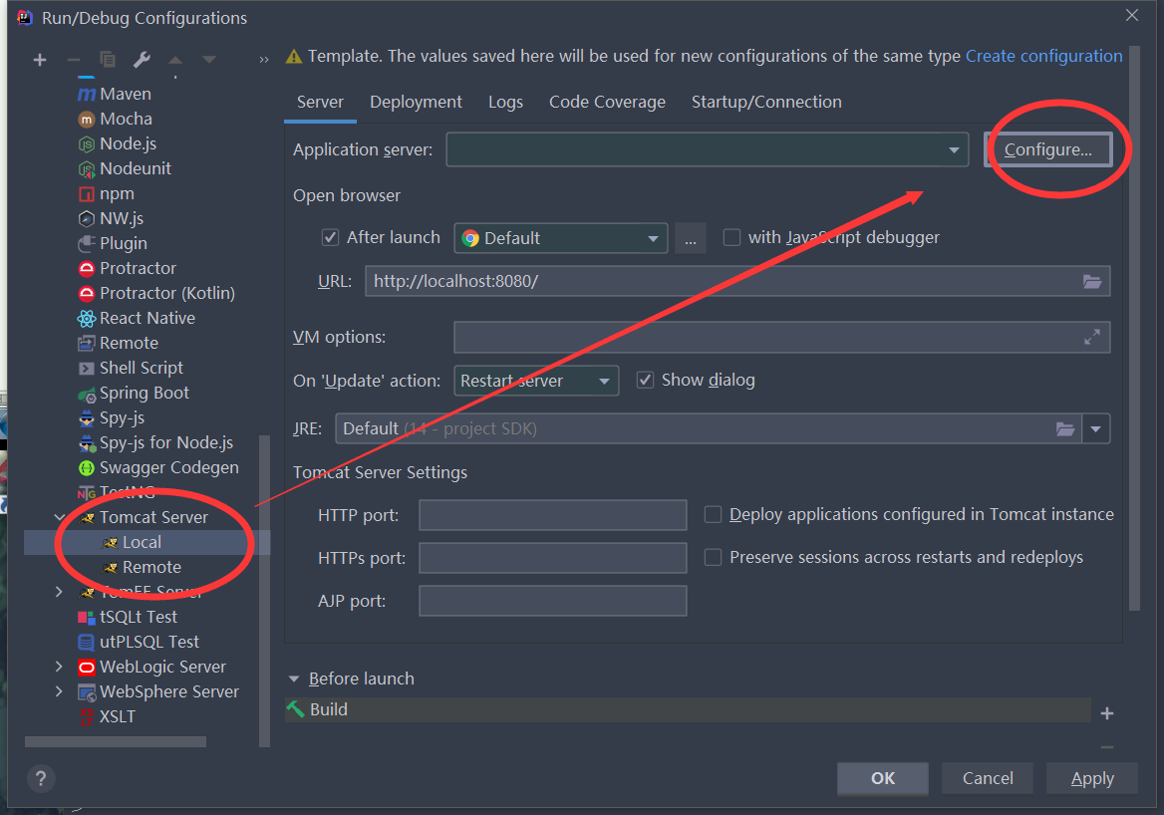
Task: Switch to the Server tab
Action: [x=320, y=102]
